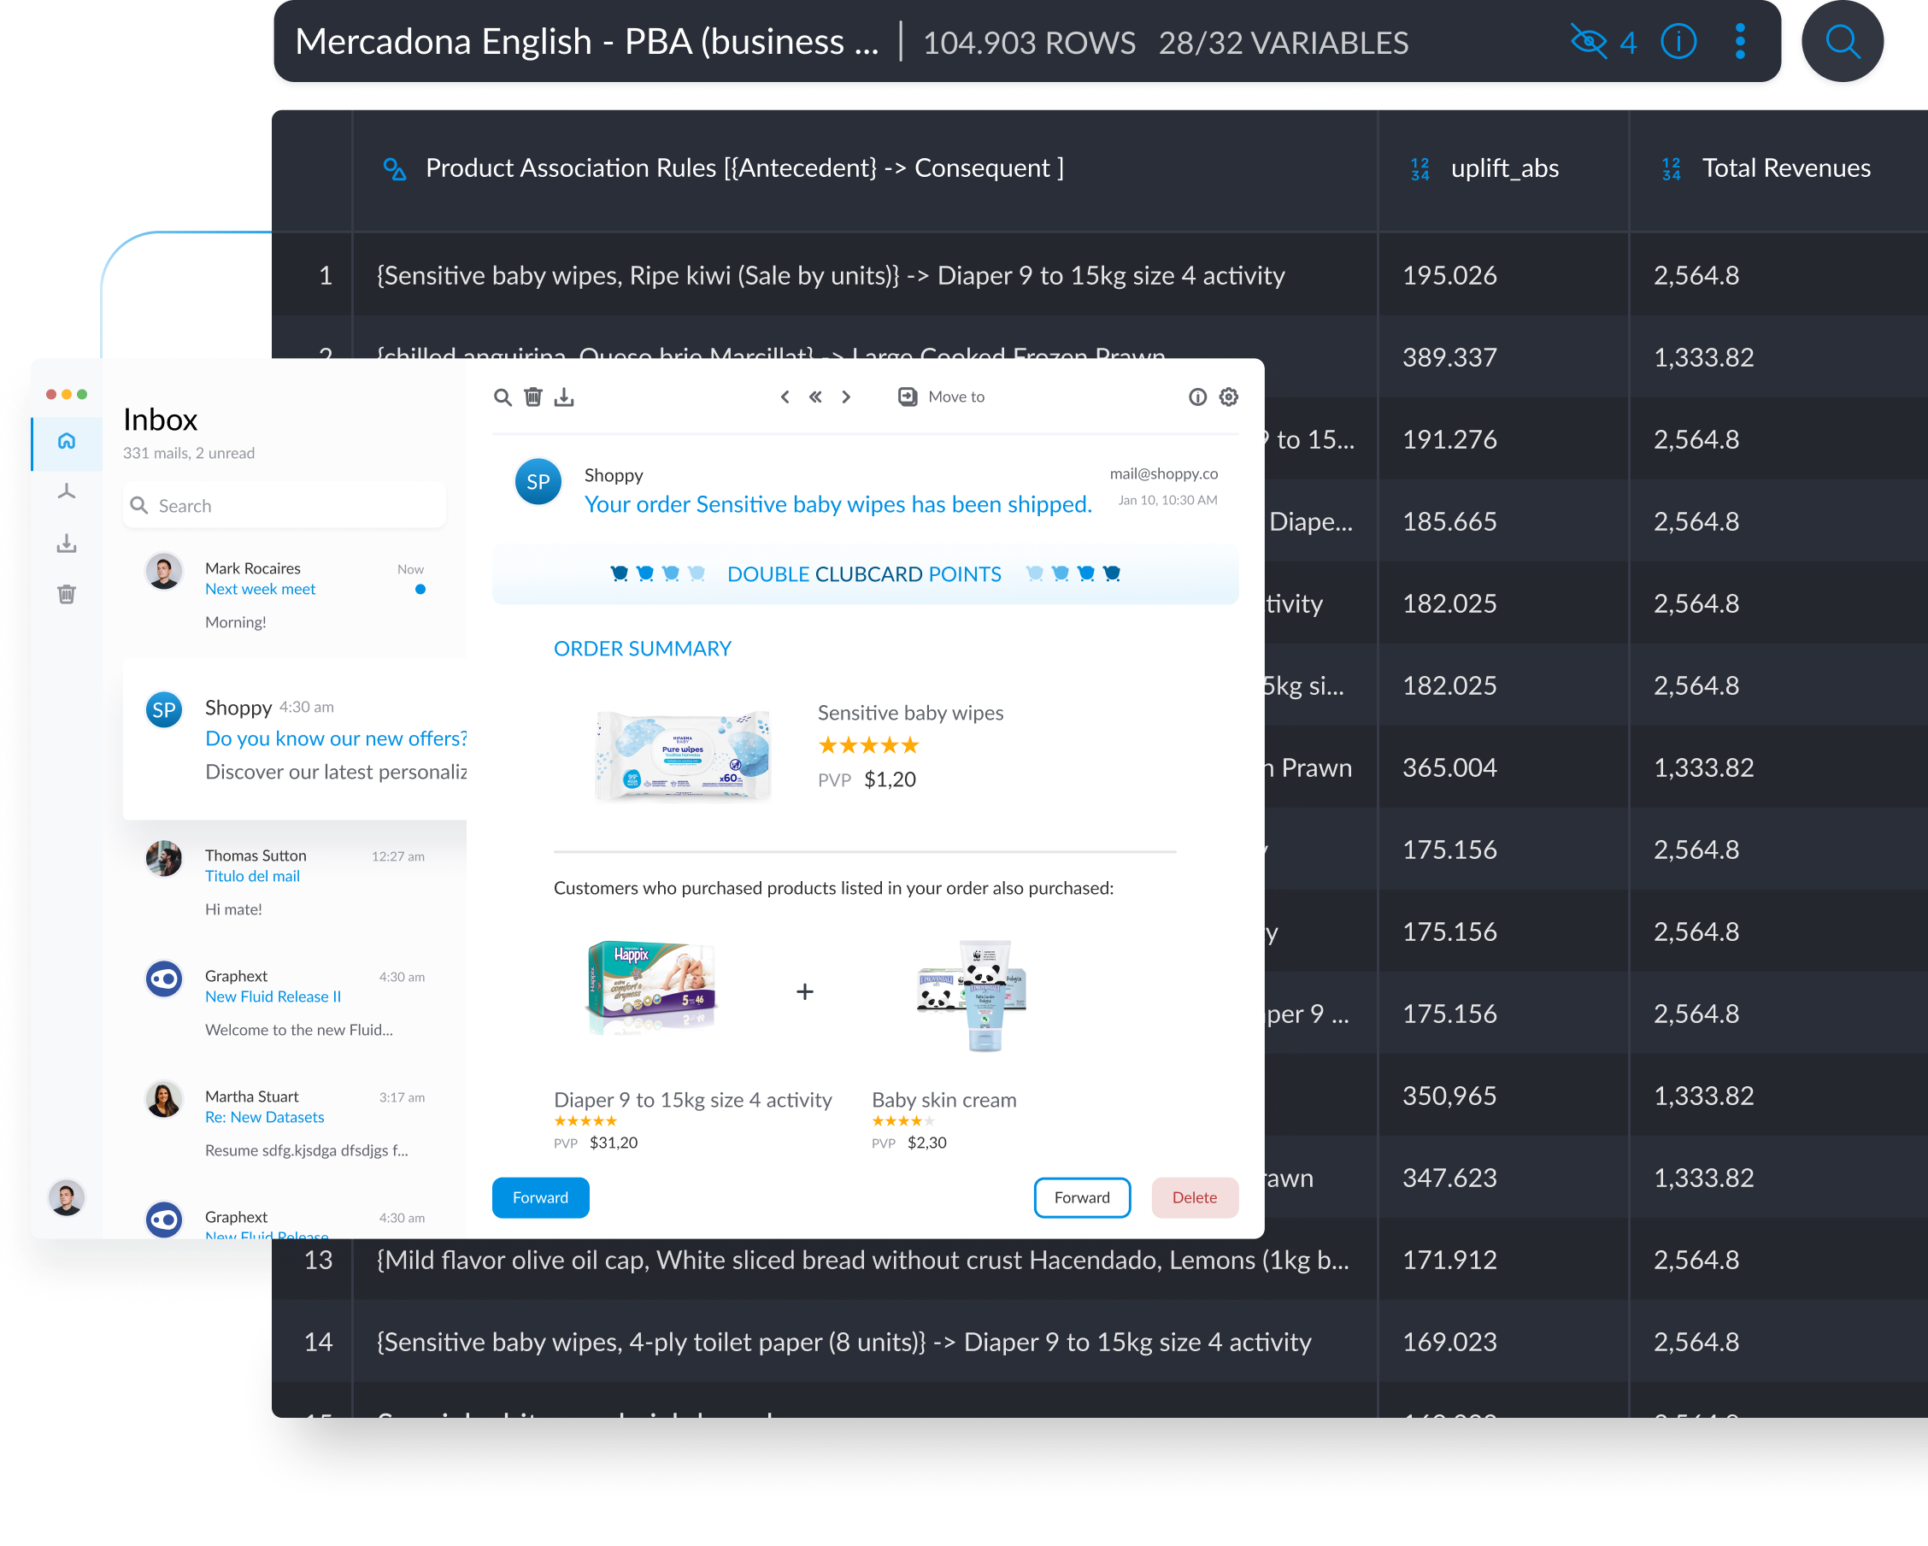Image resolution: width=1928 pixels, height=1546 pixels.
Task: Click dataset info icon in header bar
Action: 1678,42
